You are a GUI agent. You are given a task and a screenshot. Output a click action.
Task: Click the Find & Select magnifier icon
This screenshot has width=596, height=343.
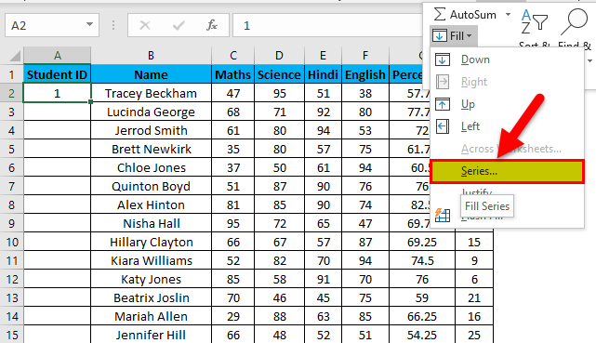(575, 21)
